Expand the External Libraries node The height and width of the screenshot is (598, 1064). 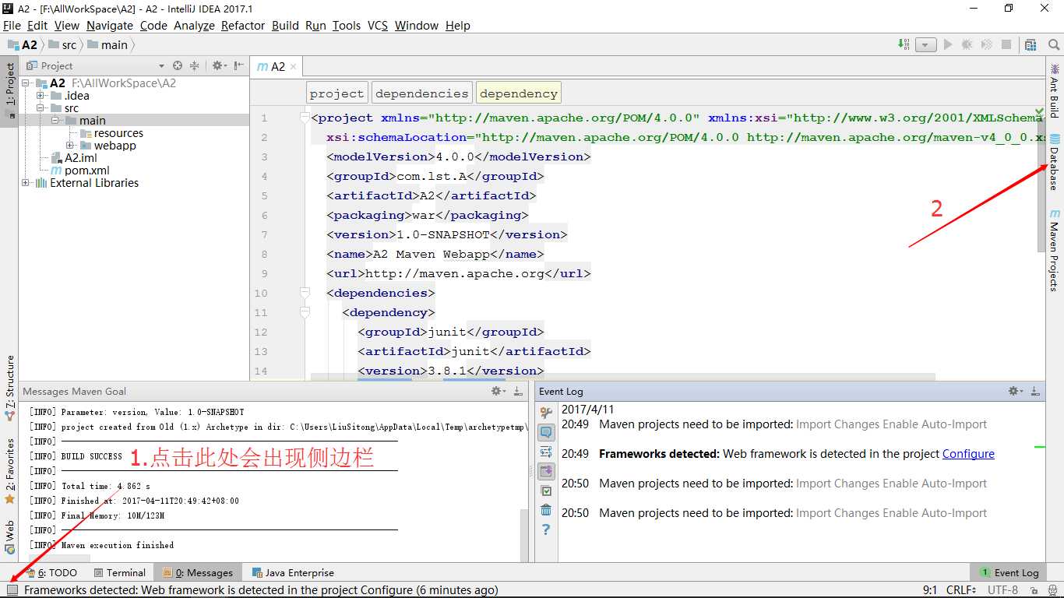[26, 183]
